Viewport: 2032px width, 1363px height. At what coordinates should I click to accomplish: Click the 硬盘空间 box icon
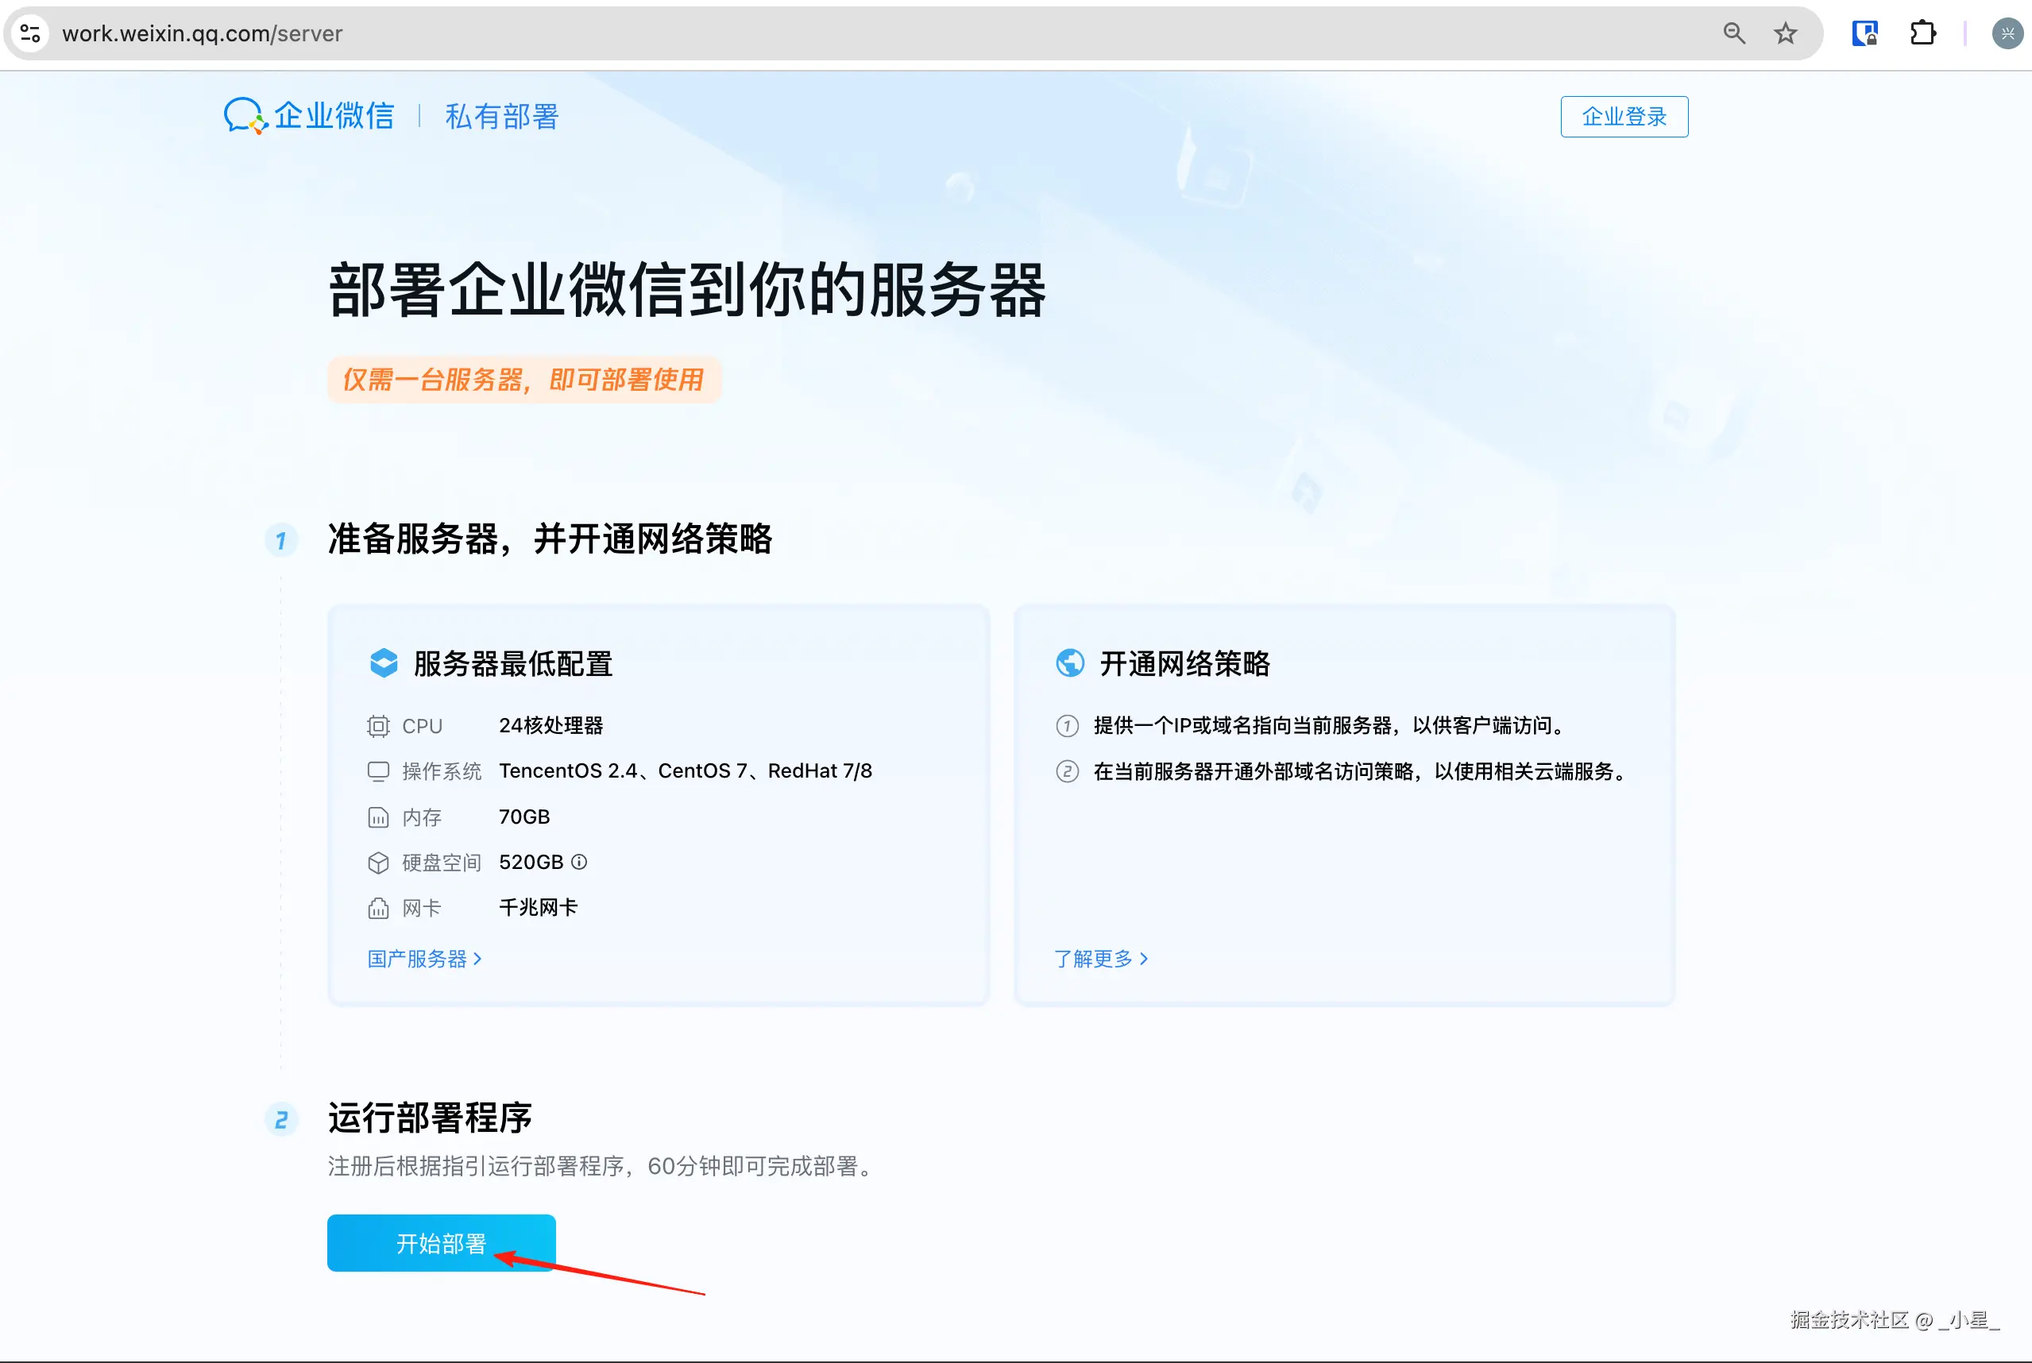click(x=378, y=863)
